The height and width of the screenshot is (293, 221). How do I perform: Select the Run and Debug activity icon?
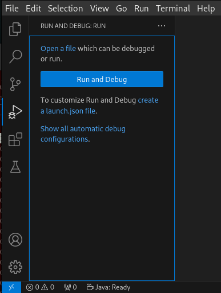click(x=15, y=112)
